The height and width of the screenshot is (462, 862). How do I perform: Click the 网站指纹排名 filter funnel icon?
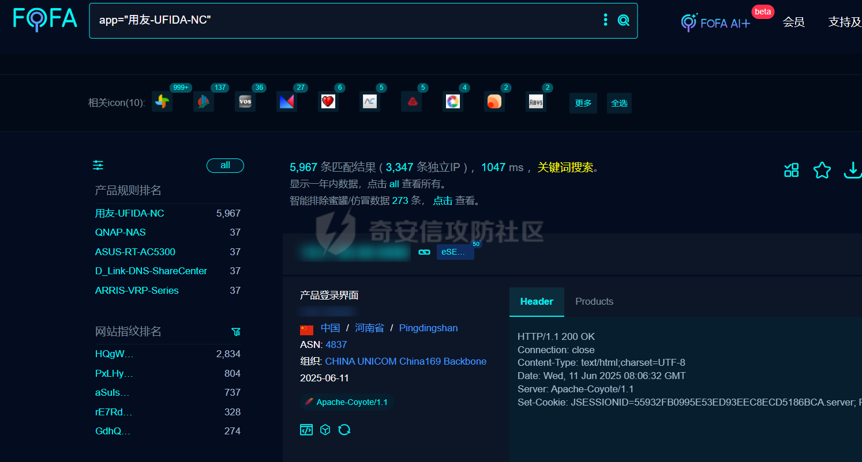point(235,332)
